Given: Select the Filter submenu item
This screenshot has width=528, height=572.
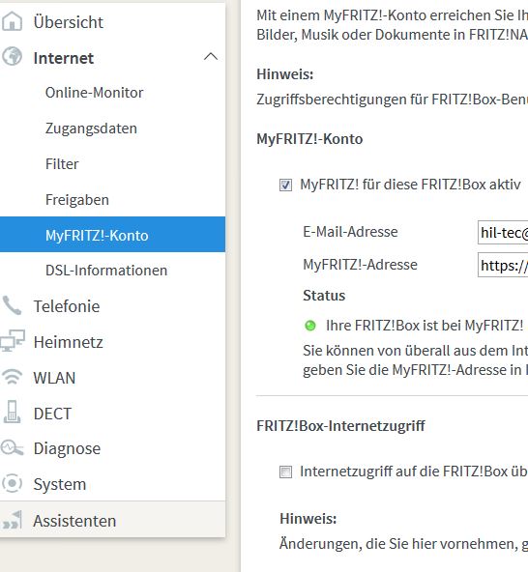Looking at the screenshot, I should (62, 164).
